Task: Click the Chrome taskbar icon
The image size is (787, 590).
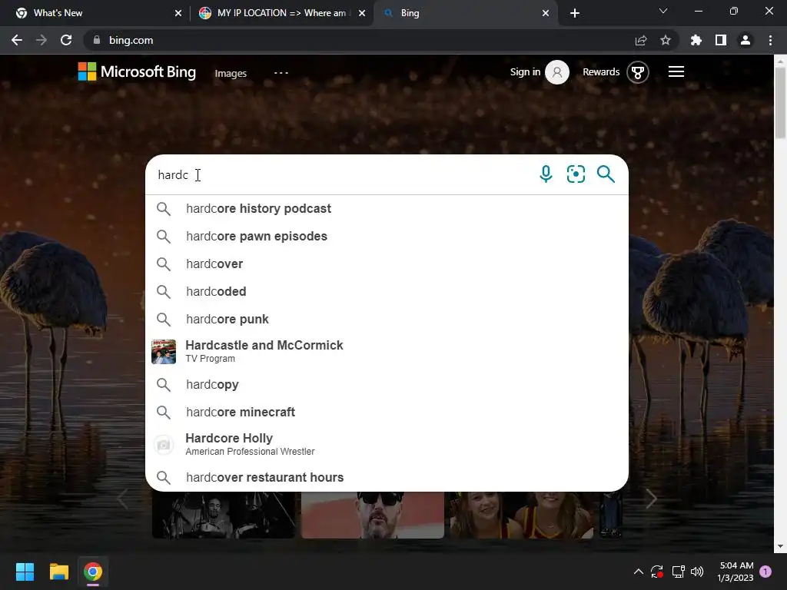Action: 93,572
